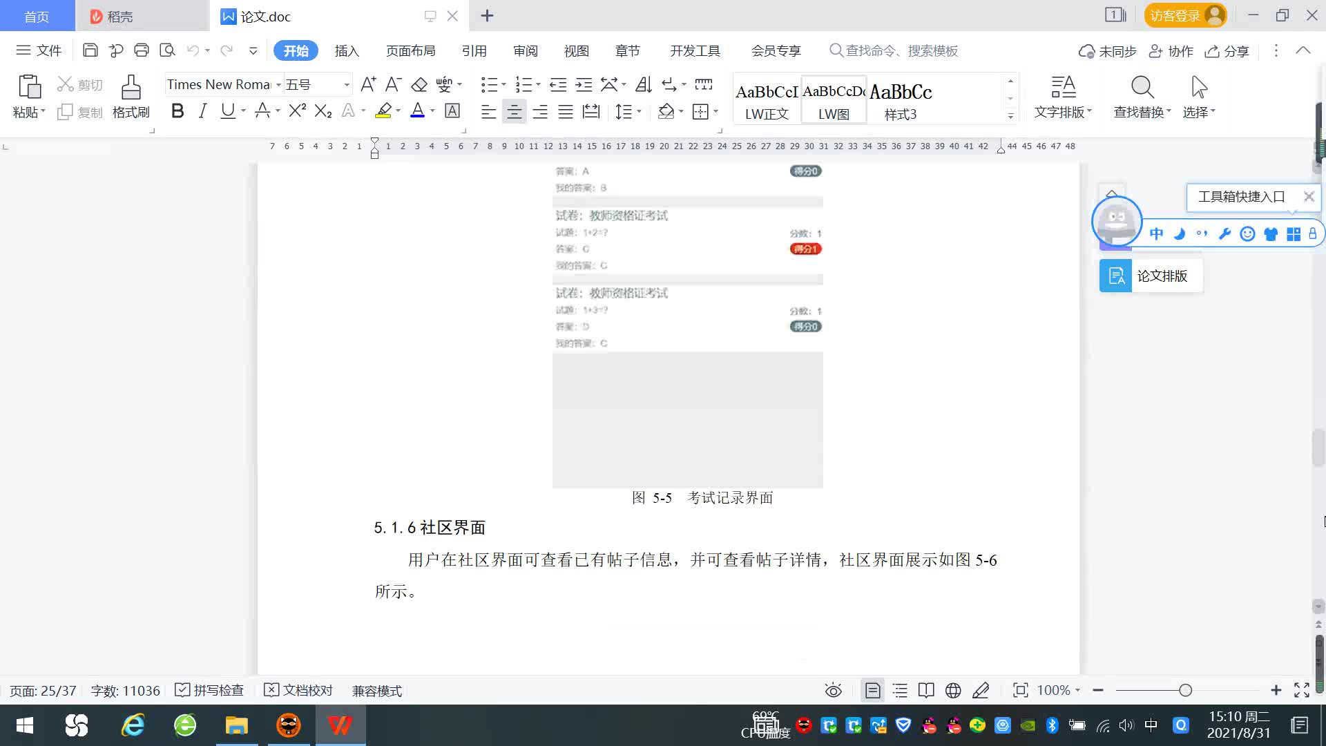Click the print icon in quick toolbar

(x=142, y=50)
